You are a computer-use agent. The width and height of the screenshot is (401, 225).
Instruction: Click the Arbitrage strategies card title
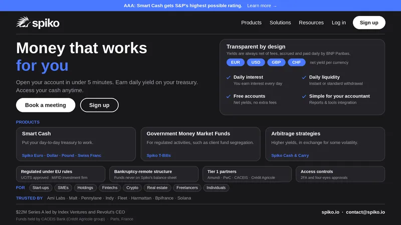coord(296,133)
